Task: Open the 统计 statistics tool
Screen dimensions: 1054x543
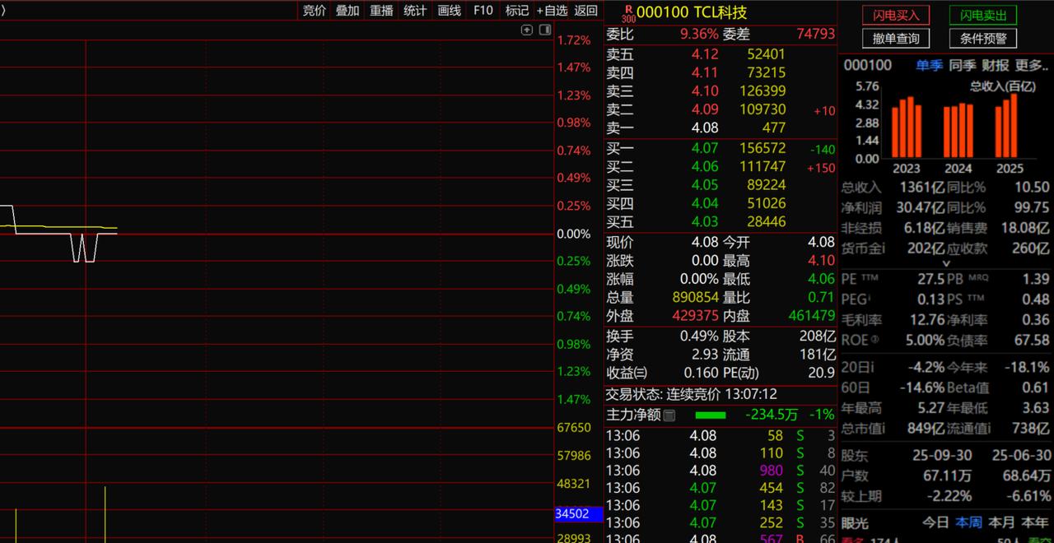Action: click(x=414, y=11)
